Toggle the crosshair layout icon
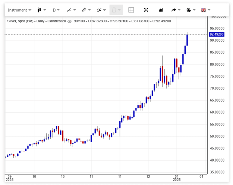The width and height of the screenshot is (233, 185). (131, 10)
